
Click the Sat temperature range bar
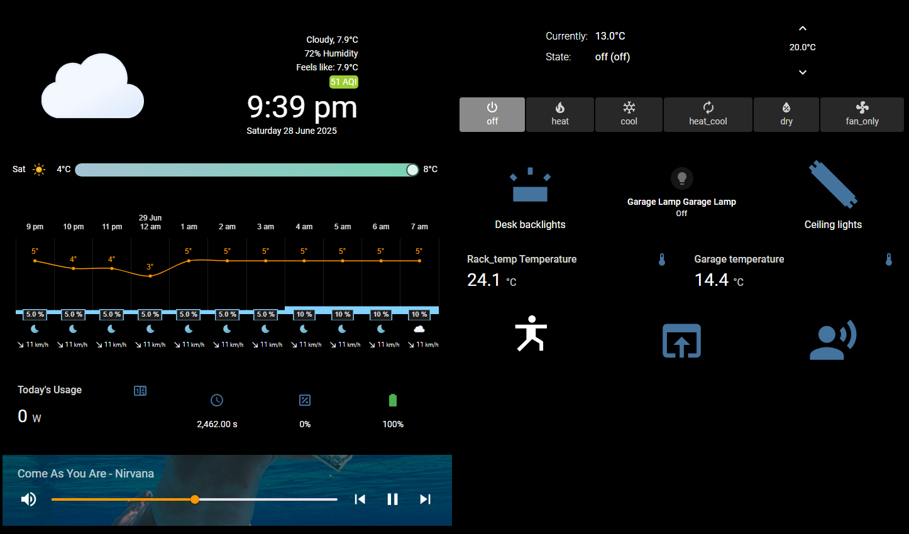coord(247,170)
